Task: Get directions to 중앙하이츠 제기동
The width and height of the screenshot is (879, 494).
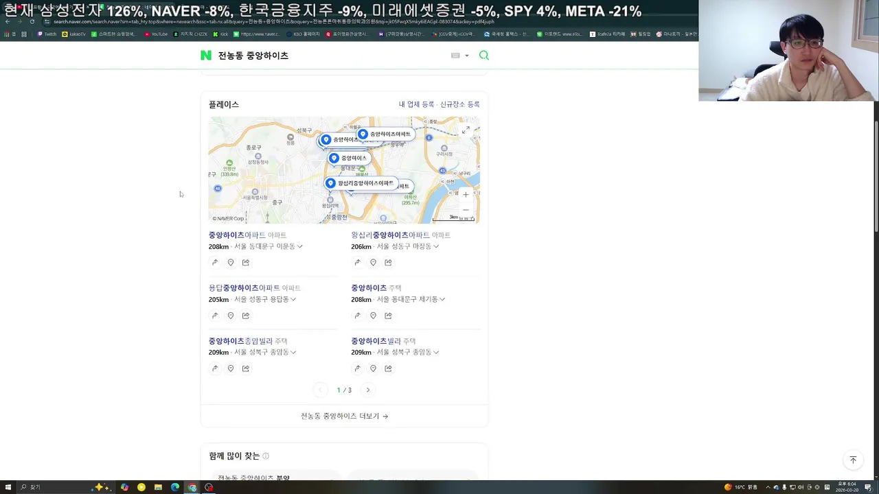Action: pos(357,316)
